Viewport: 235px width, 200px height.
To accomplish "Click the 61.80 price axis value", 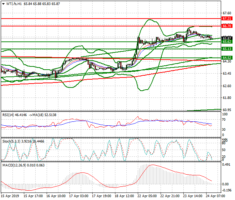I will [227, 98].
